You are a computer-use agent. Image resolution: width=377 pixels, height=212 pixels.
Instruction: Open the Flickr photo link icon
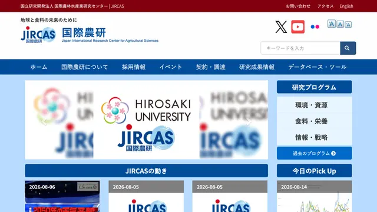pos(315,27)
